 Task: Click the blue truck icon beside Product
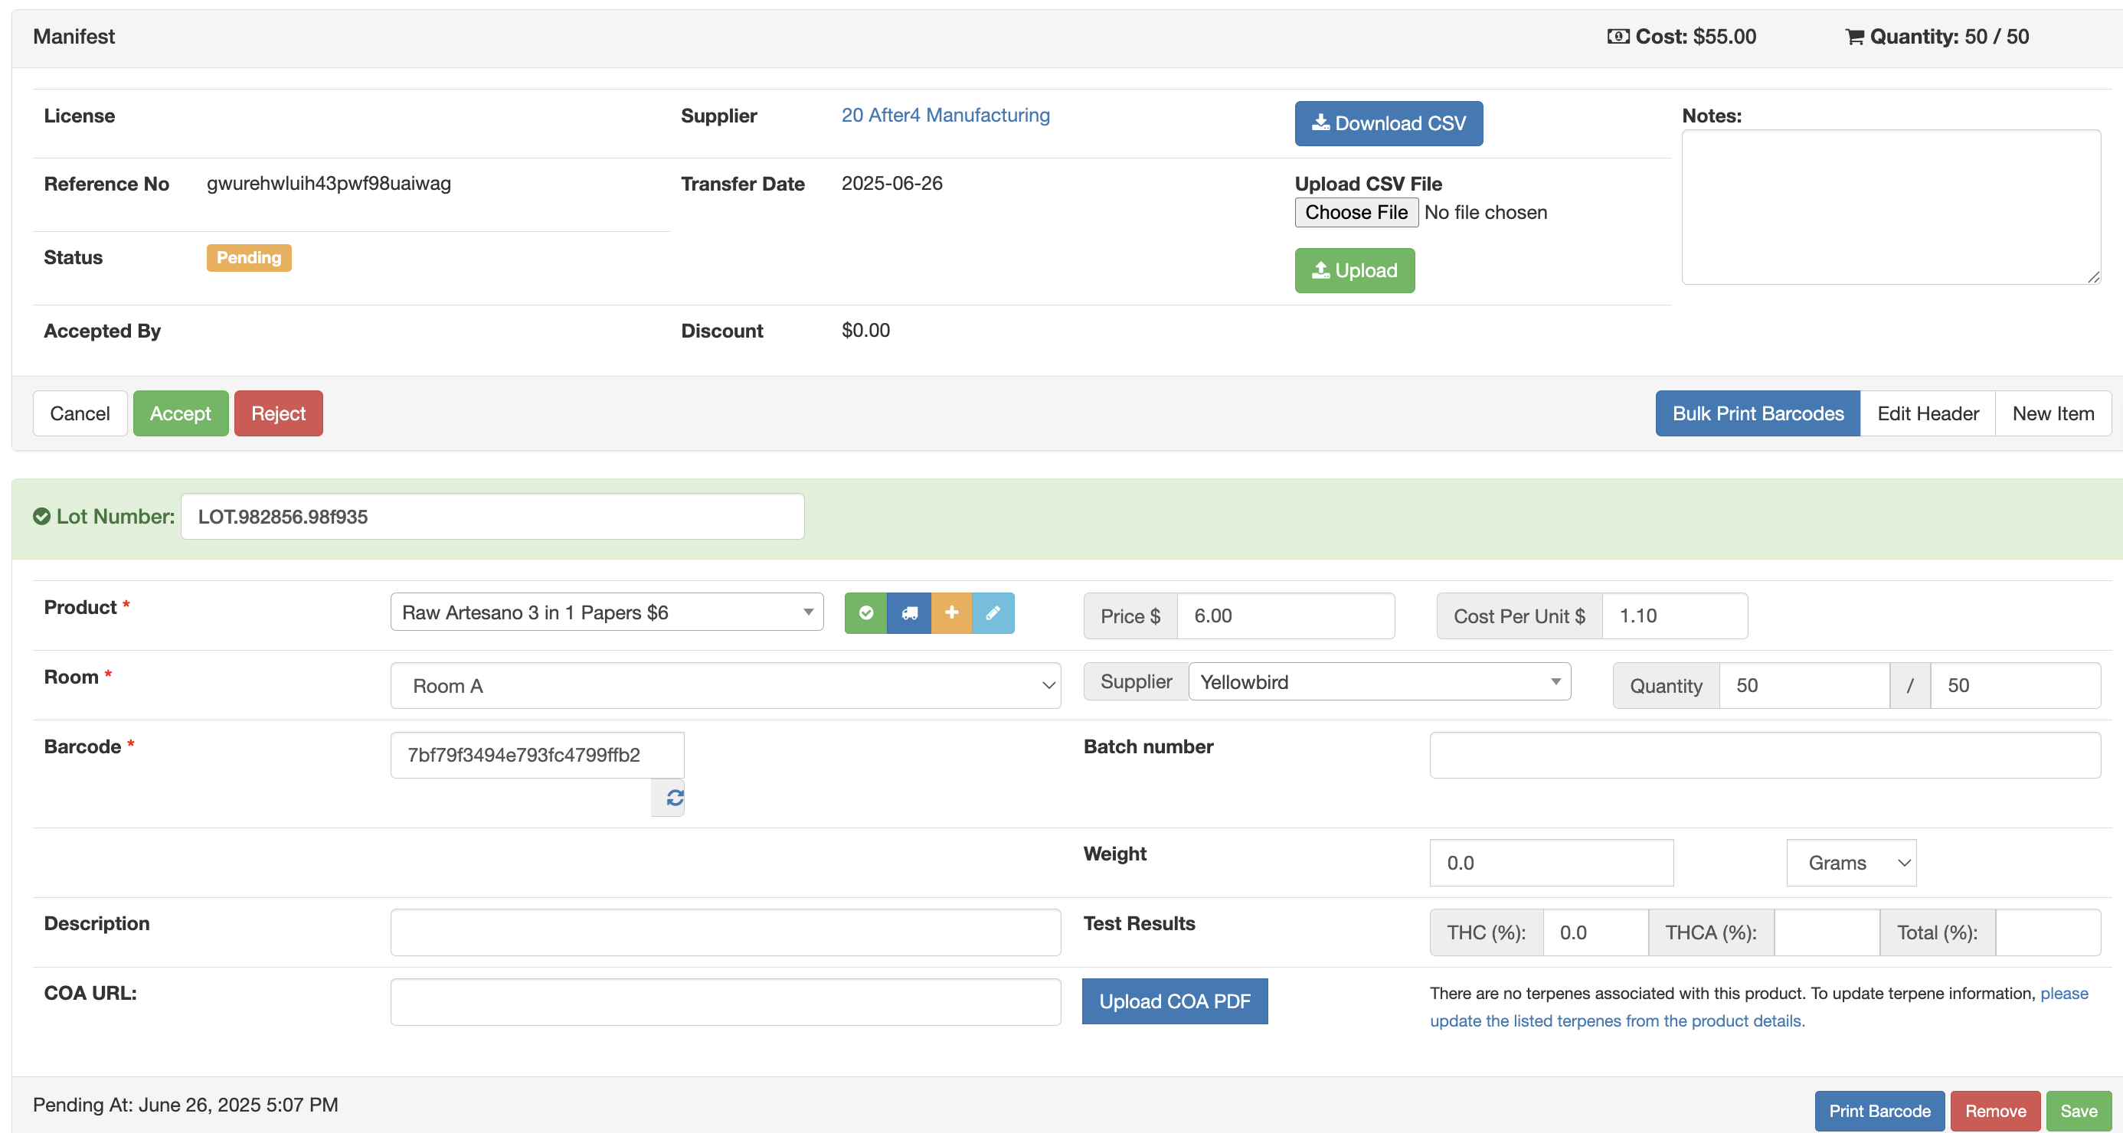pyautogui.click(x=909, y=613)
